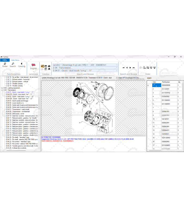Image resolution: width=184 pixels, height=210 pixels.
Task: Click the last icon in the Order group
Action: 155,68
